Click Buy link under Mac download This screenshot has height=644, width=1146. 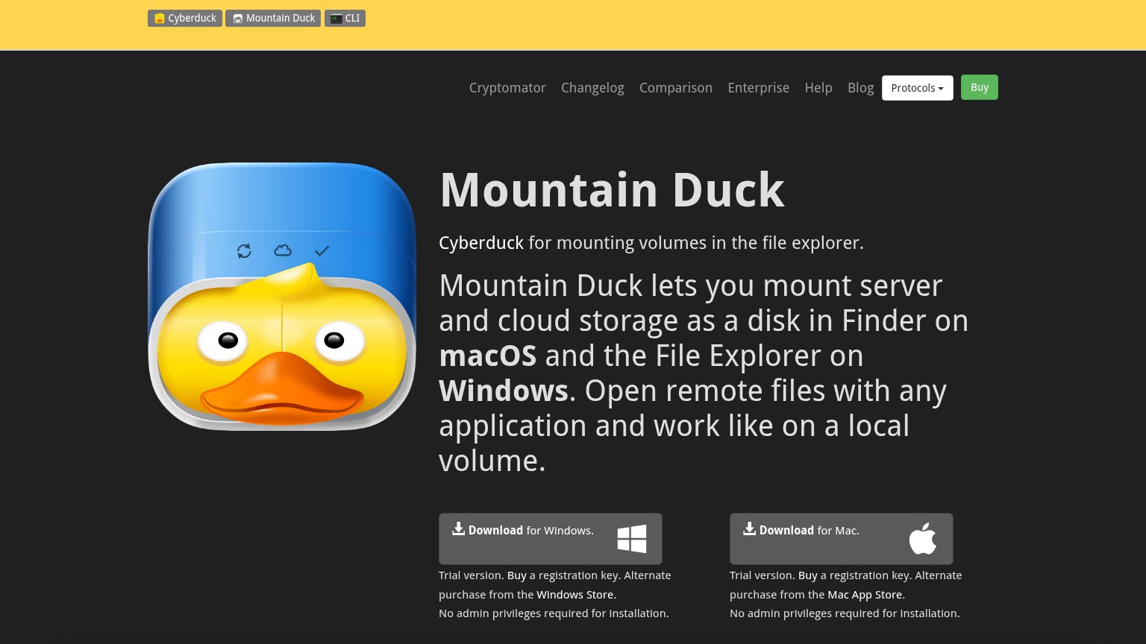tap(807, 575)
